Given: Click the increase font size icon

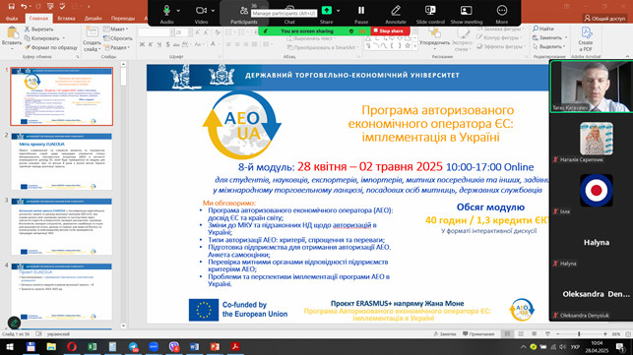Looking at the screenshot, I should click(198, 32).
